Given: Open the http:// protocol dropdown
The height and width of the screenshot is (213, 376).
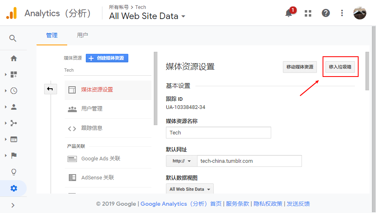Looking at the screenshot, I should pos(182,161).
